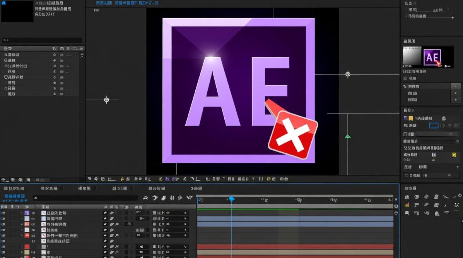Click the search field in the top-left project panel
This screenshot has width=463, height=258.
coord(42,40)
